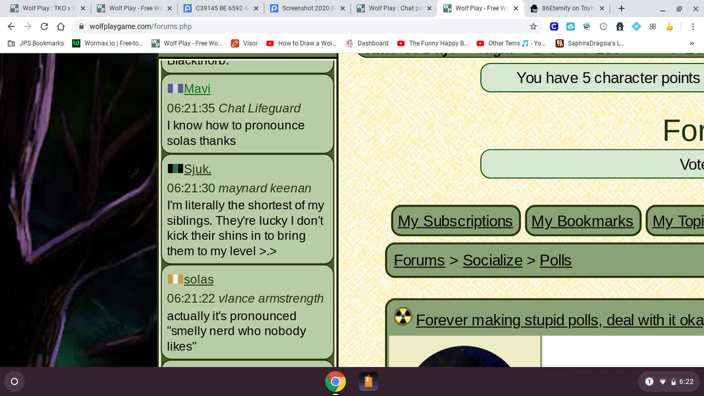The width and height of the screenshot is (704, 396).
Task: Click solas's country flag icon
Action: click(x=175, y=279)
